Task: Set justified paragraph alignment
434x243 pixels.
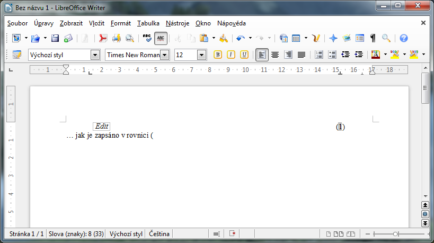Action: pyautogui.click(x=302, y=55)
